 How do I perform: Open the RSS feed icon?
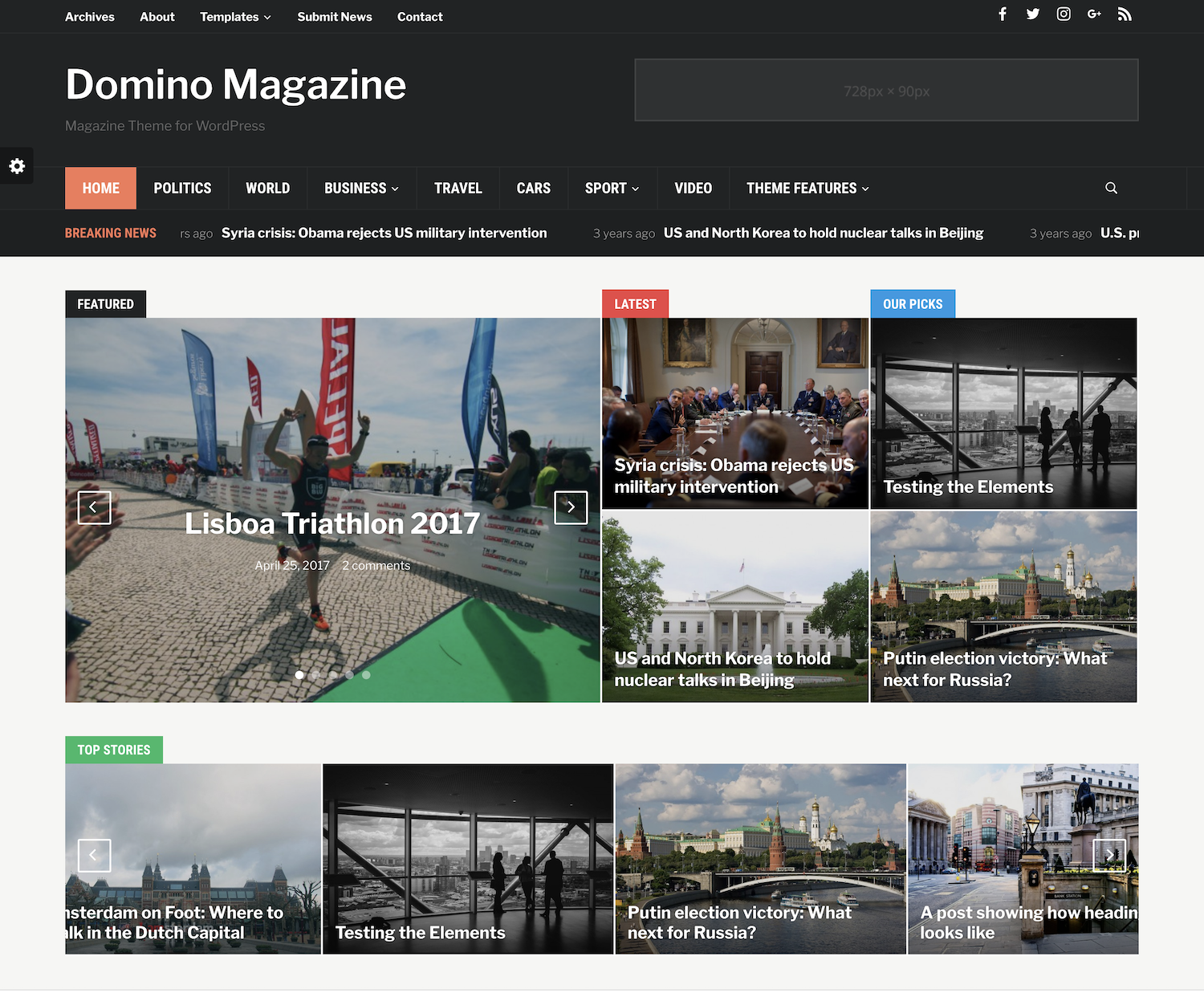pyautogui.click(x=1124, y=14)
